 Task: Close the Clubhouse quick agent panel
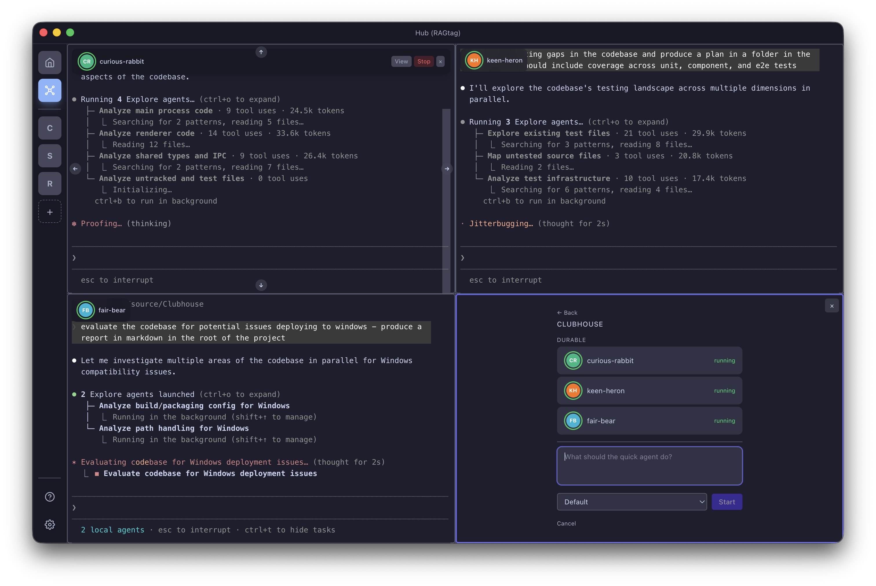(831, 306)
